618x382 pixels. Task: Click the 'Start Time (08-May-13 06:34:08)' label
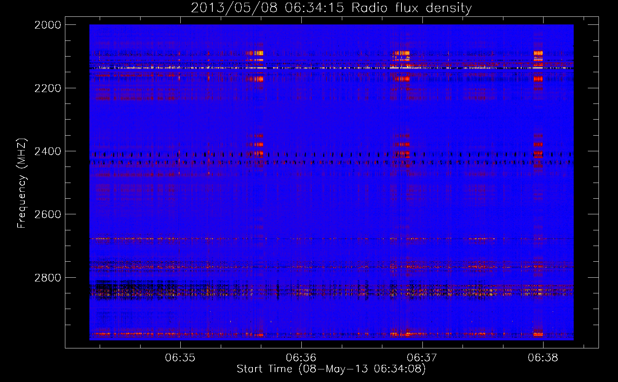[331, 369]
